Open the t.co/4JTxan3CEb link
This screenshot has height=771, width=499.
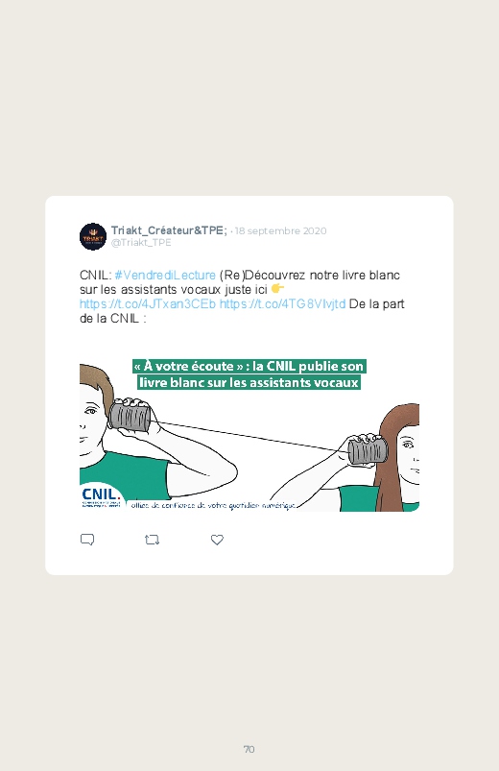148,303
